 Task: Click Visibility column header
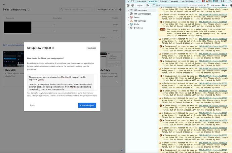[x=115, y=18]
